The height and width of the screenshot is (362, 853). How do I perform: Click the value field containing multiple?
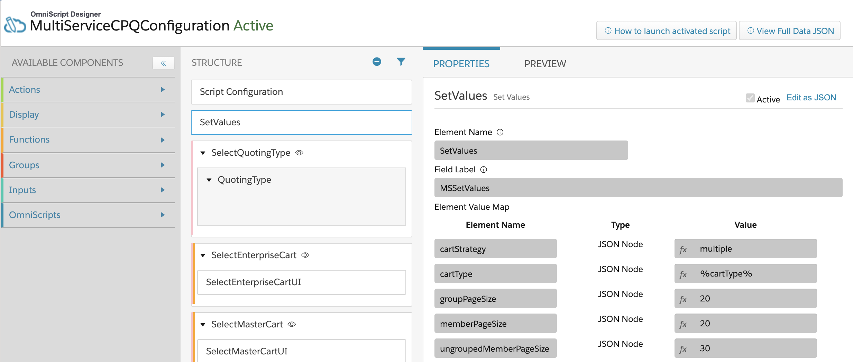746,248
